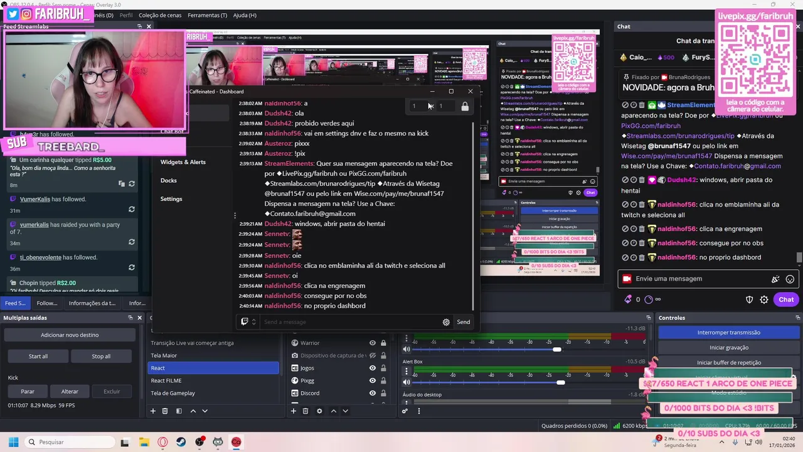Move the selected scene down
Image resolution: width=803 pixels, height=452 pixels.
pos(205,411)
